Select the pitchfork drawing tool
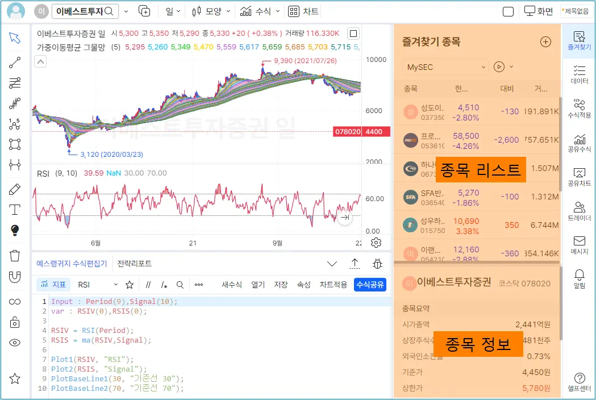This screenshot has height=400, width=596. point(15,103)
